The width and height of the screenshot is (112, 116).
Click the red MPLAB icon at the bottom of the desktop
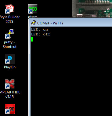[x=10, y=109]
